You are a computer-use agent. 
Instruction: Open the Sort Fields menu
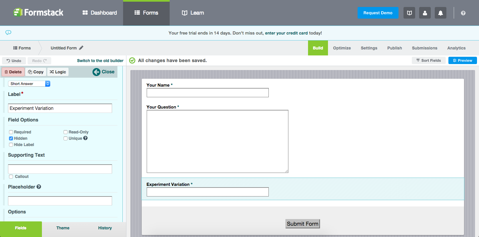pos(428,60)
